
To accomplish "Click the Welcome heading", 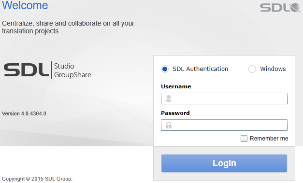I will pos(25,5).
